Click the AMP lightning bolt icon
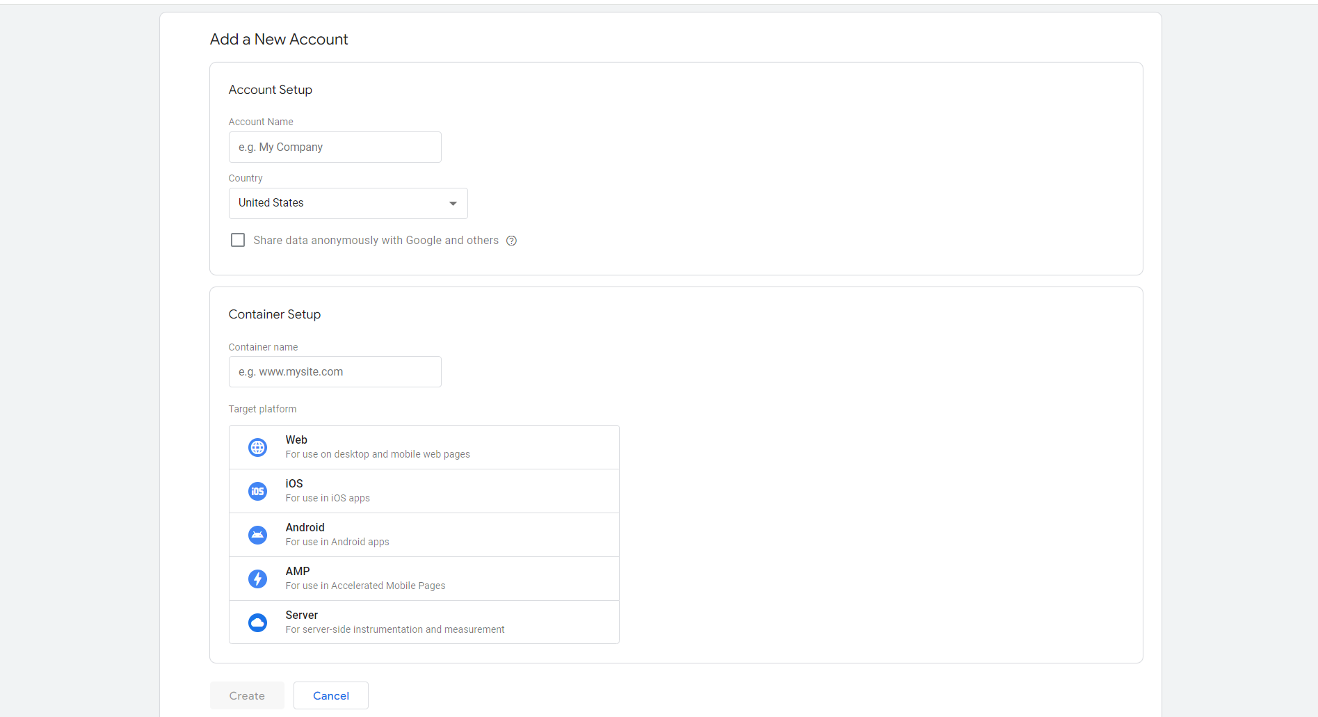Image resolution: width=1318 pixels, height=717 pixels. [257, 578]
